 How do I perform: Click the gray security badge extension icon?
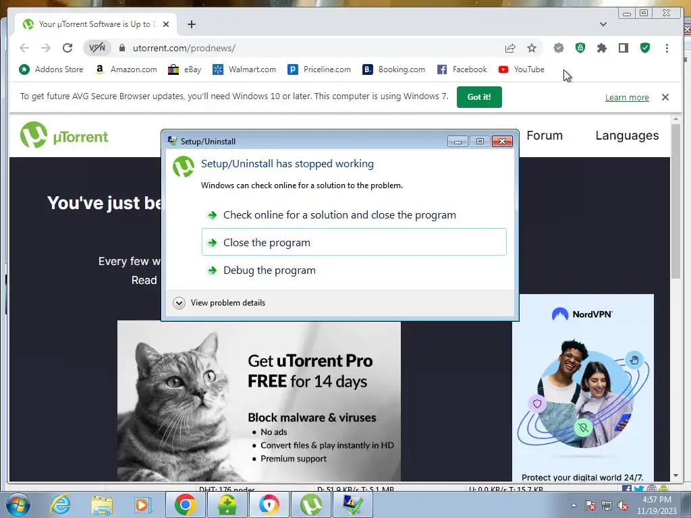coord(558,48)
